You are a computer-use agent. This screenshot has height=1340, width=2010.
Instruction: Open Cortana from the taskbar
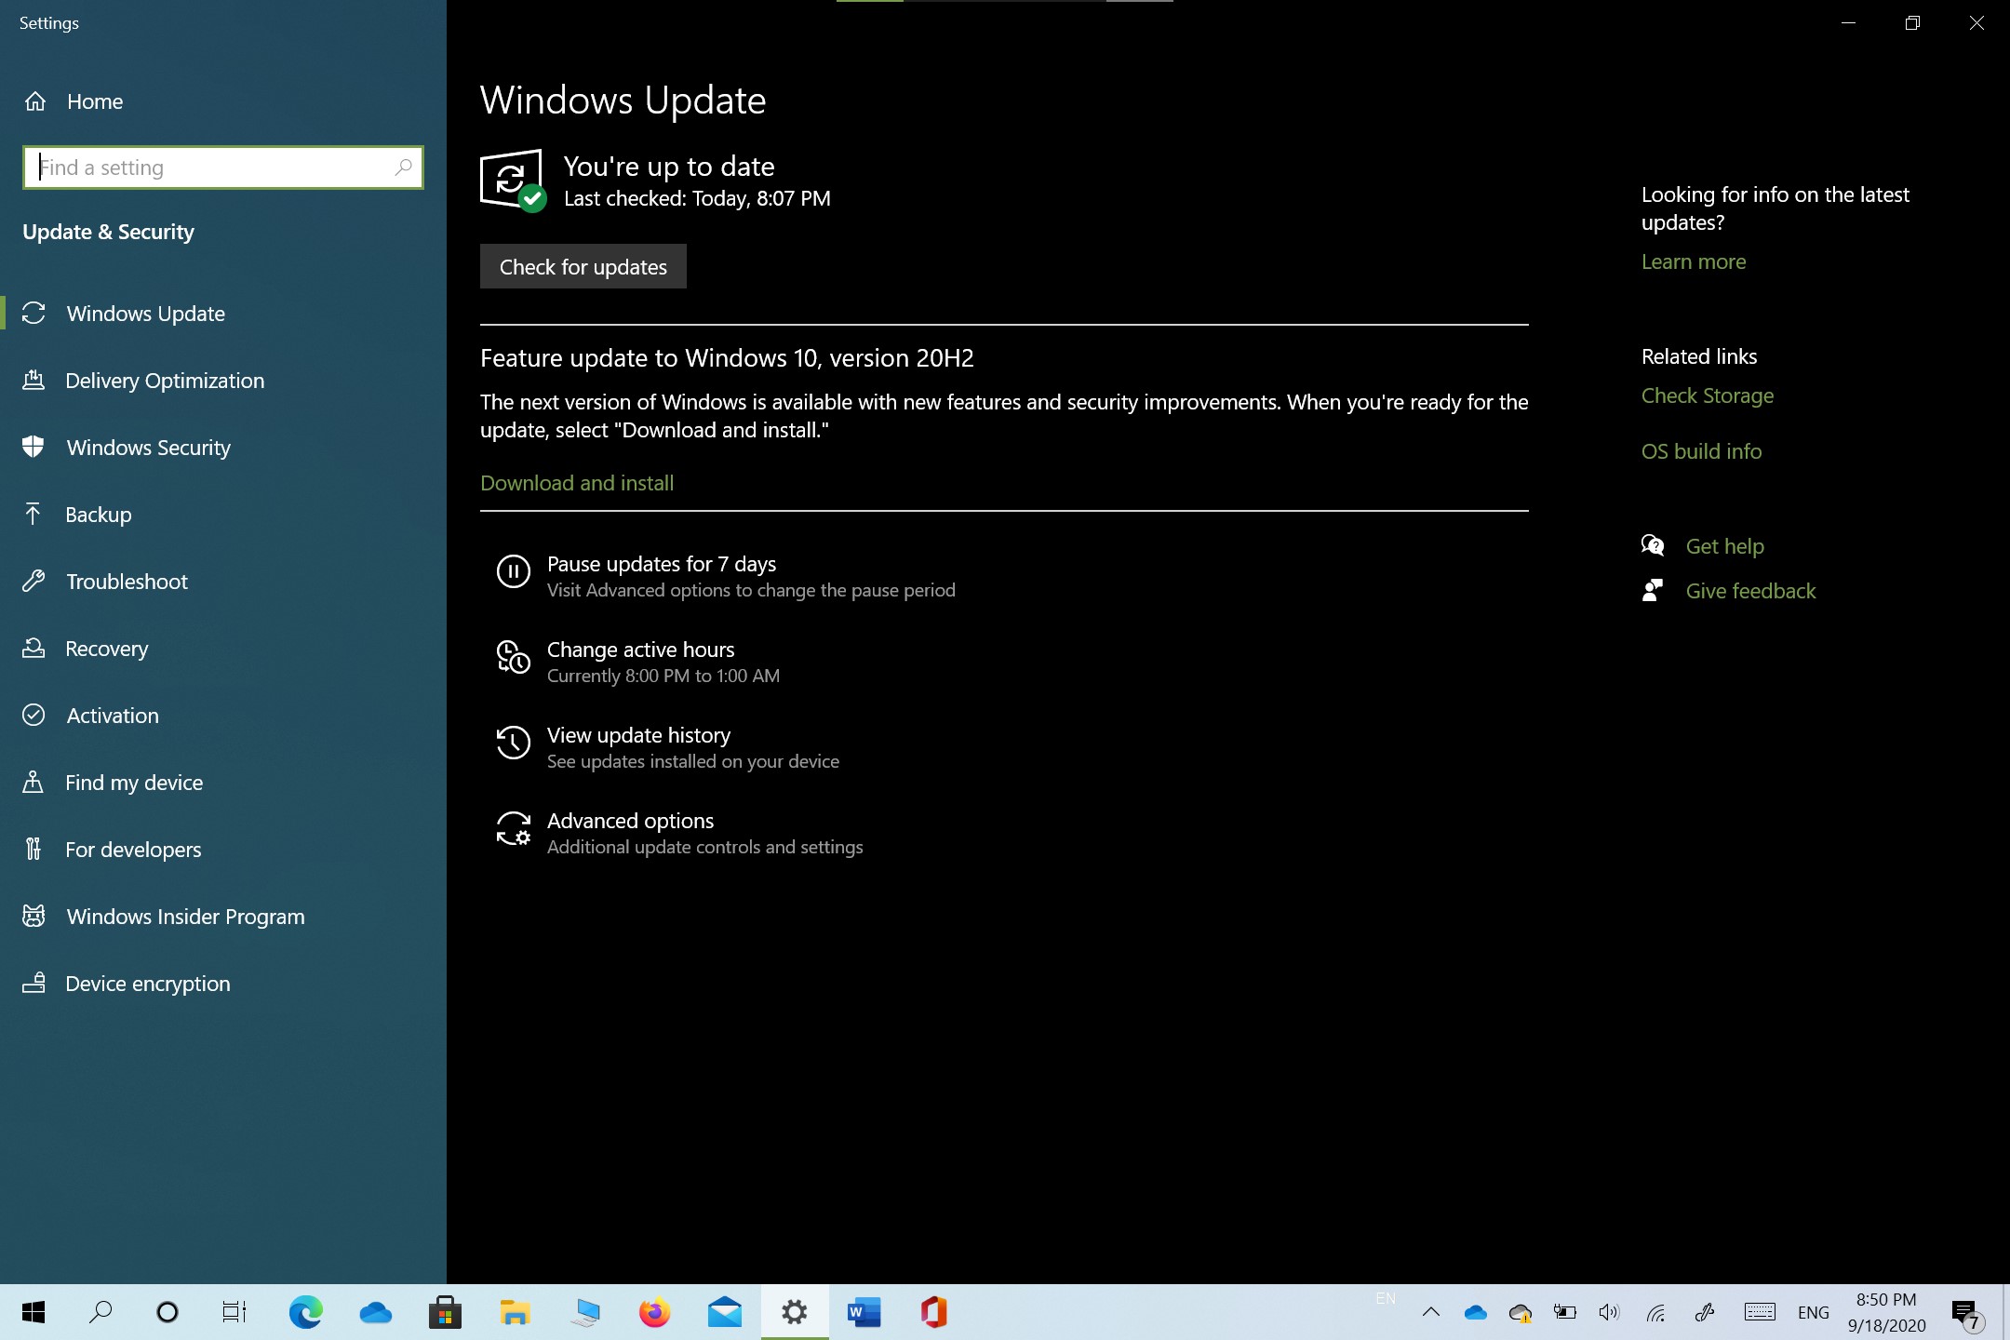click(x=167, y=1312)
